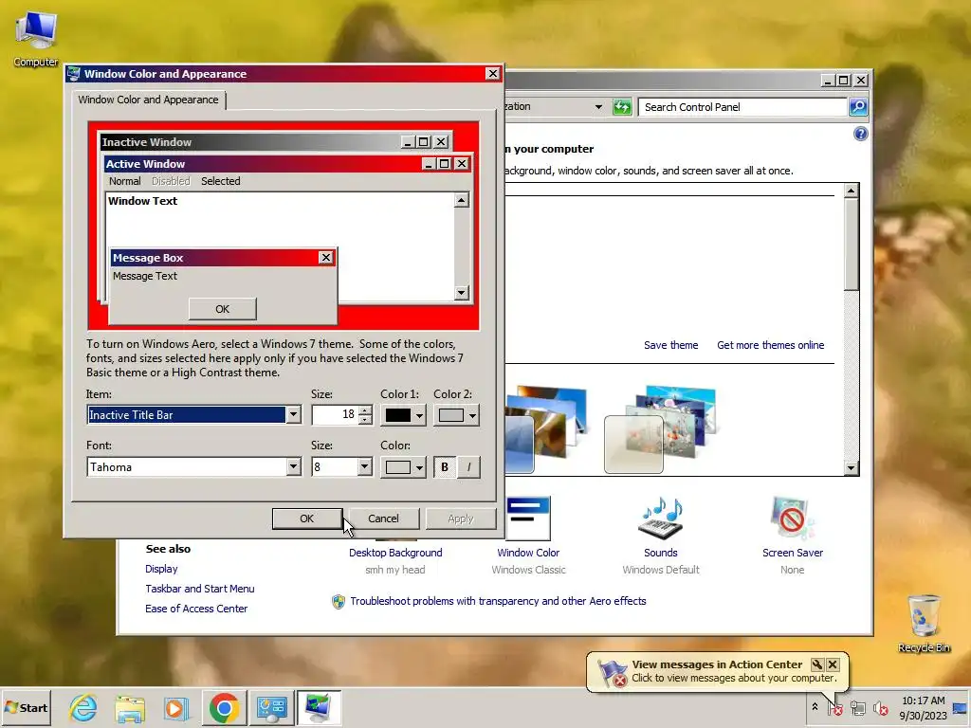Viewport: 971px width, 728px height.
Task: Click the Action Center flag tray icon
Action: [x=835, y=707]
